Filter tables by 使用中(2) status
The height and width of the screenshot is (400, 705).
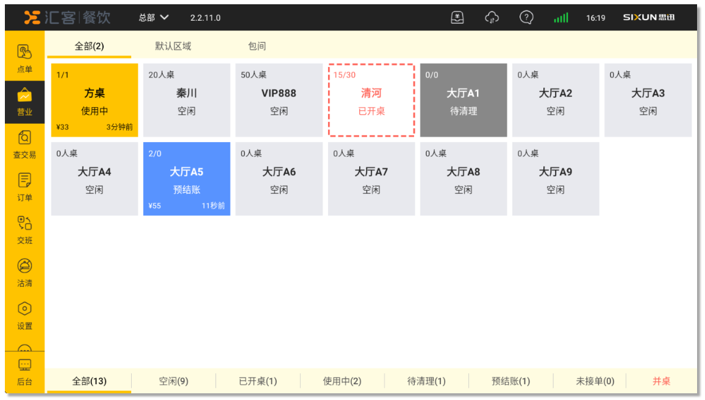(342, 381)
